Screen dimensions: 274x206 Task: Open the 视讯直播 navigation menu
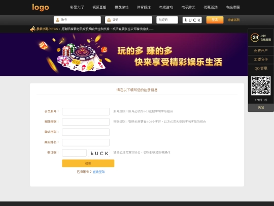99,7
